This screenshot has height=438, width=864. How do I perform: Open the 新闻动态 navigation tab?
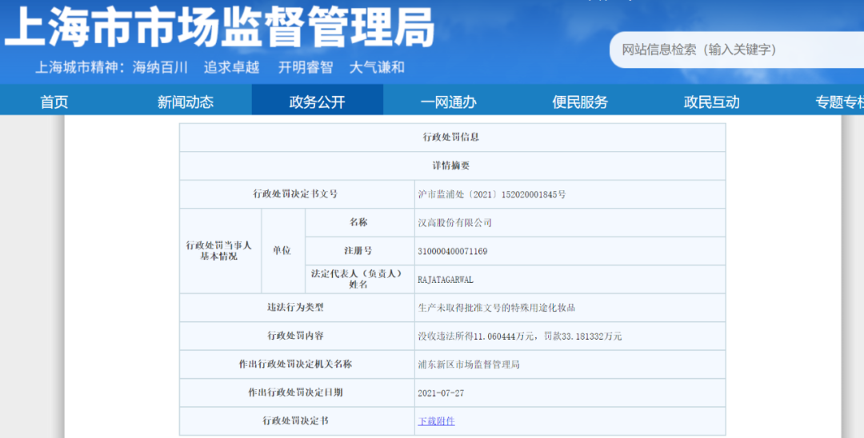click(185, 102)
